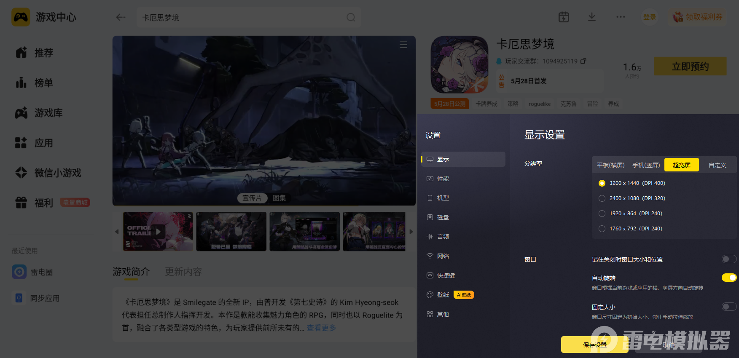Click the 立即预约 reserve now button
The width and height of the screenshot is (739, 358).
click(x=690, y=67)
